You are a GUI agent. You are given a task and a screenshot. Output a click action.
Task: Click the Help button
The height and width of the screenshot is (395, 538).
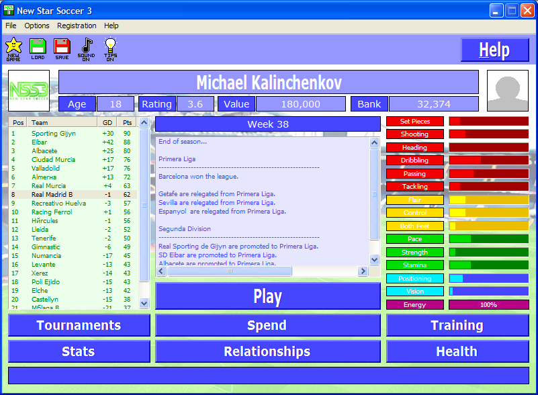pos(494,50)
